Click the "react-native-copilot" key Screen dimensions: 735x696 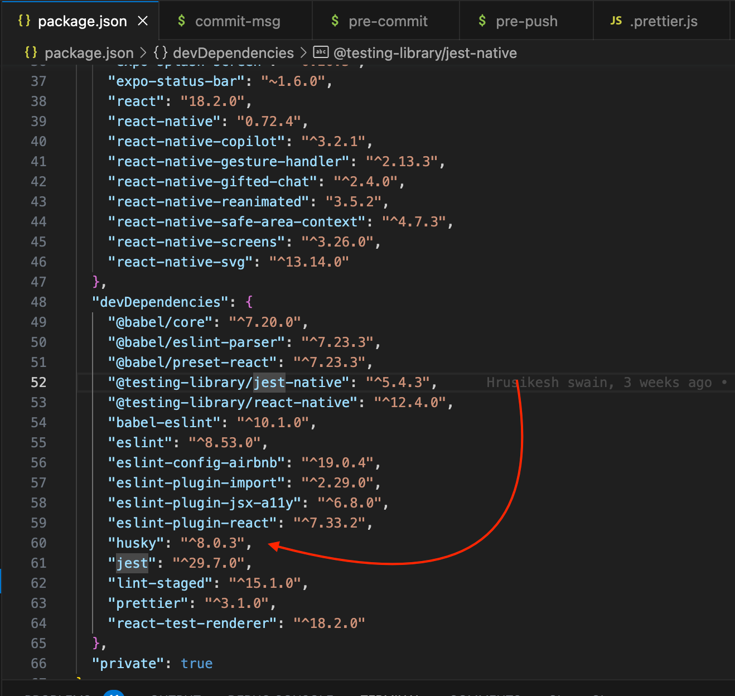196,142
